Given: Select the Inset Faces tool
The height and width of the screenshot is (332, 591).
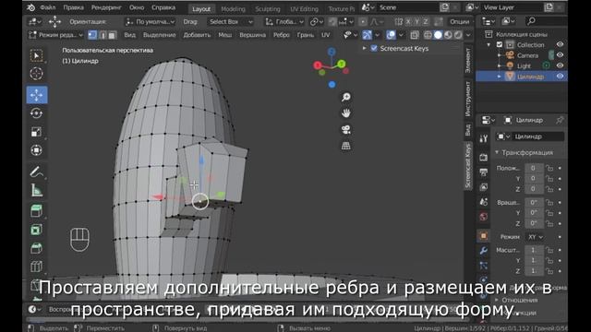Looking at the screenshot, I should point(37,230).
